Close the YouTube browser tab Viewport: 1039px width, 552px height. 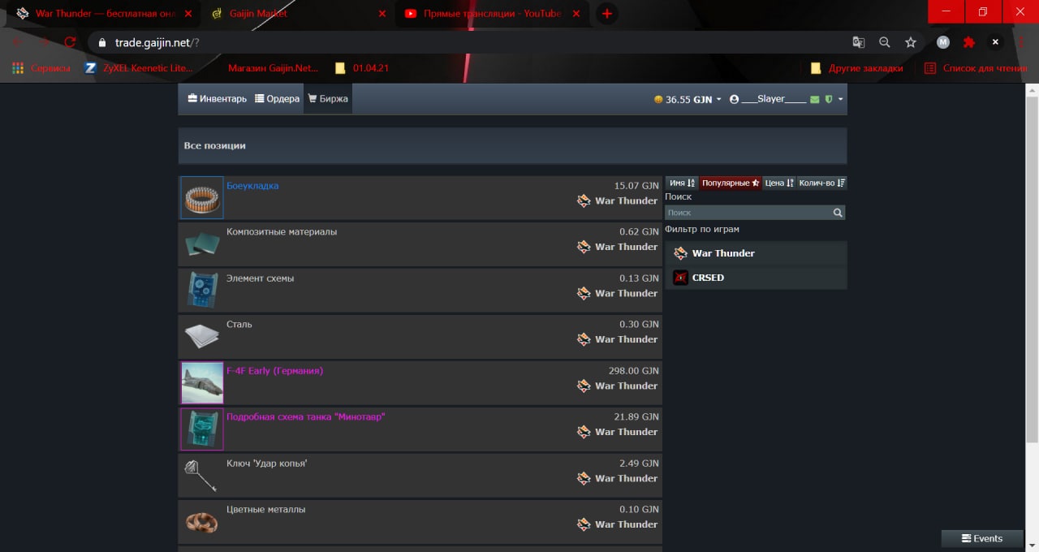point(576,14)
